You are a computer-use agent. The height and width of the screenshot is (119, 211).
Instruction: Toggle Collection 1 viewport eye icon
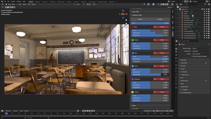207,9
